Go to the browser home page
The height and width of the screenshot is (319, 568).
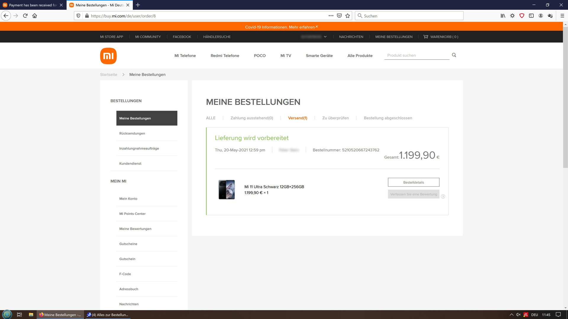coord(35,16)
